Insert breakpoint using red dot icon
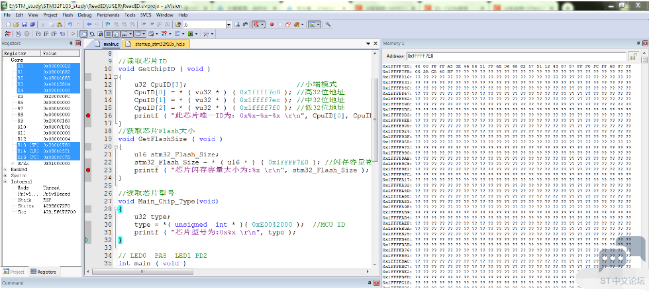This screenshot has width=651, height=291. [272, 25]
